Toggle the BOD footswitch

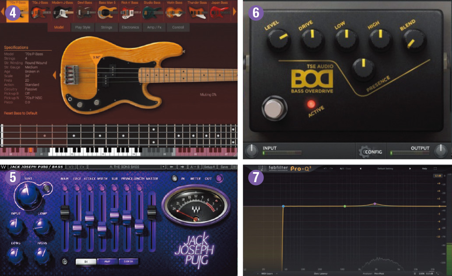pos(274,108)
